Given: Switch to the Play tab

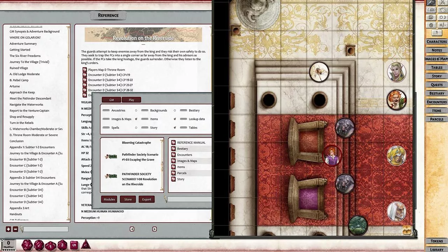Looking at the screenshot, I should pos(131,100).
